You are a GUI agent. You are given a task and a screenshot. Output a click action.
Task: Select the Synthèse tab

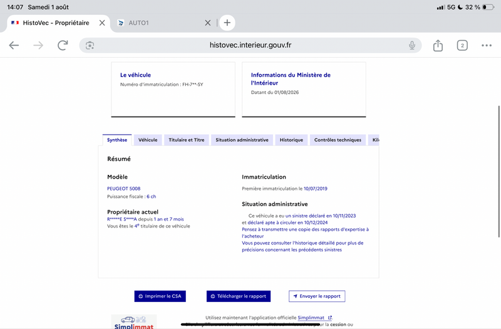click(117, 140)
